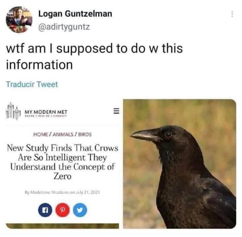Share article via Facebook icon
Viewport: 242px width, 237px height.
pyautogui.click(x=45, y=210)
